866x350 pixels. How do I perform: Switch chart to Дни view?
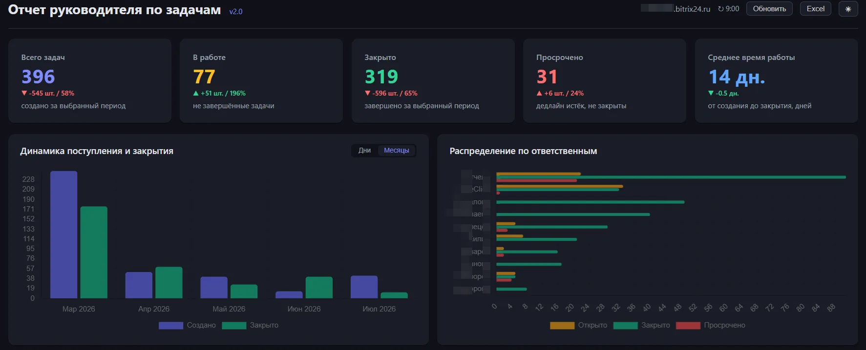364,150
